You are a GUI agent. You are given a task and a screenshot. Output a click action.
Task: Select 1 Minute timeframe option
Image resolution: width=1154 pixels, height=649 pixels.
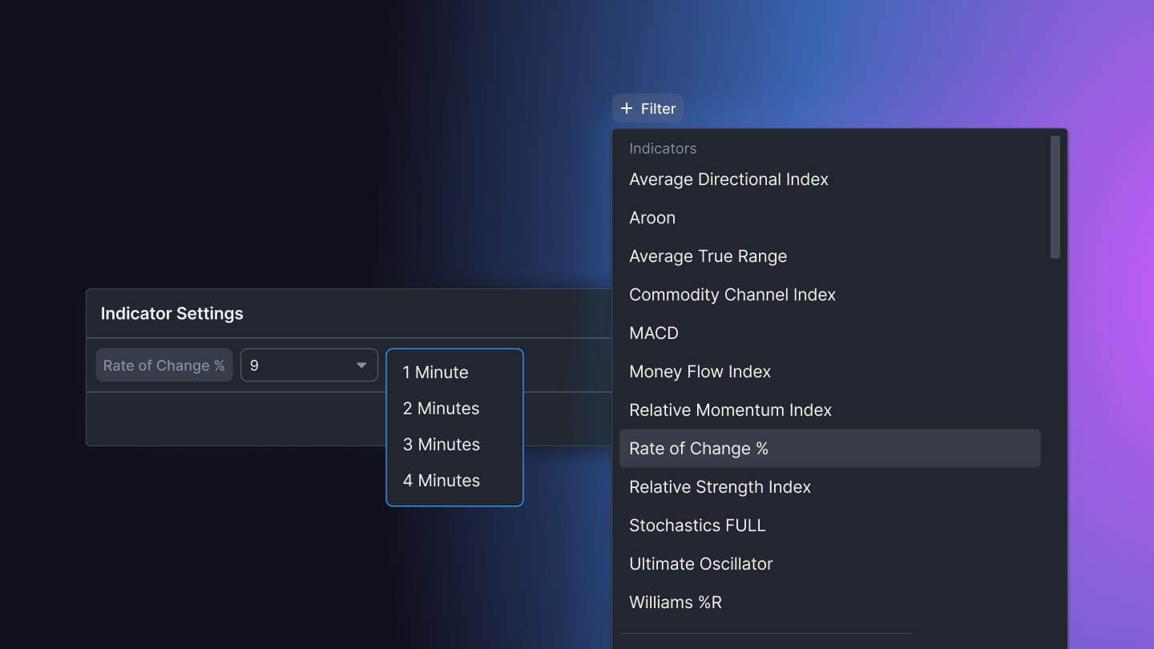pos(436,373)
